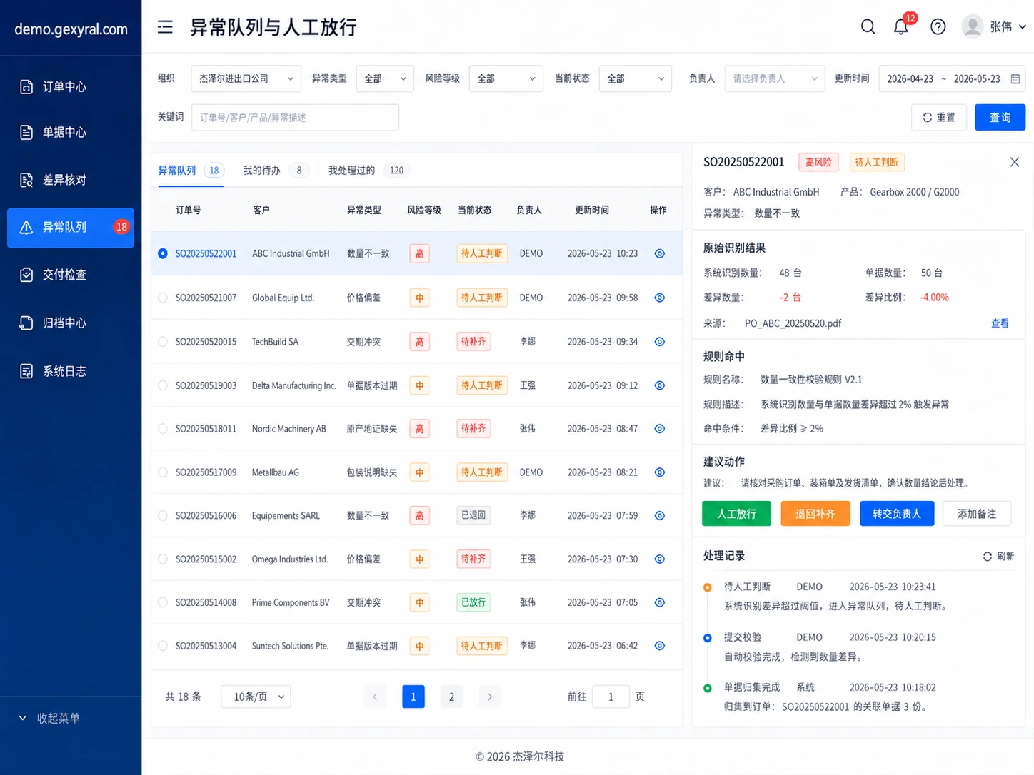Refresh the 处理记录 list
1034x775 pixels.
tap(998, 556)
